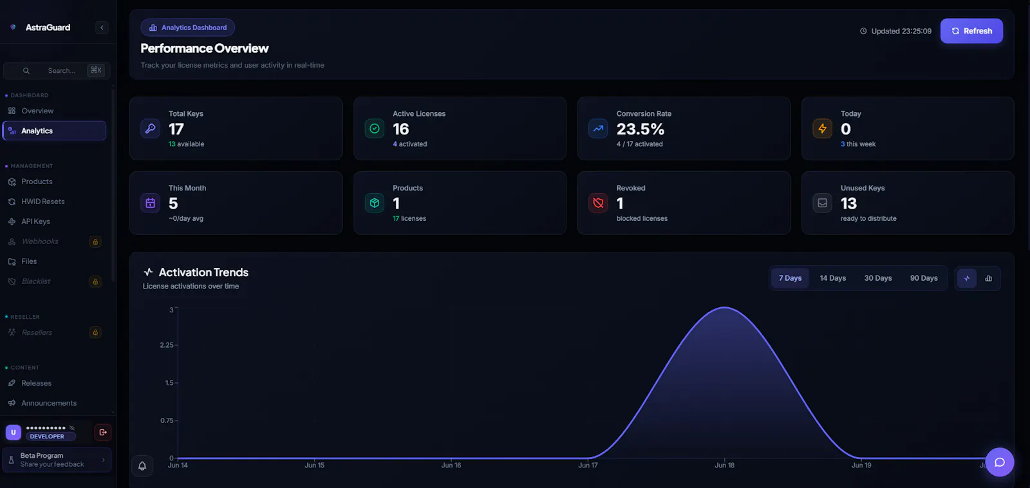The width and height of the screenshot is (1030, 488).
Task: Click the Overview grid icon in sidebar
Action: click(12, 111)
